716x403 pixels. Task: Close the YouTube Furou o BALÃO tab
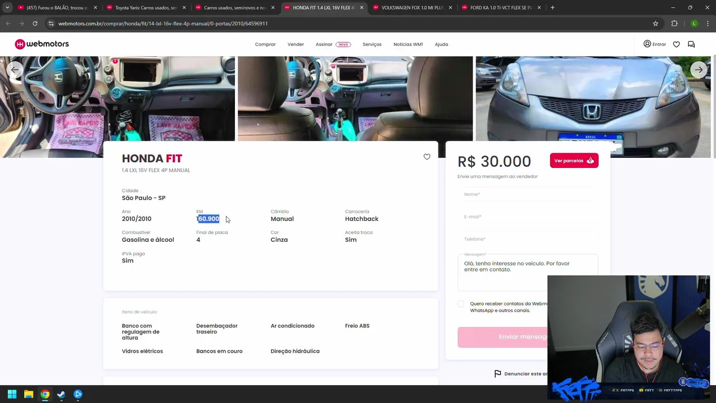[x=95, y=8]
